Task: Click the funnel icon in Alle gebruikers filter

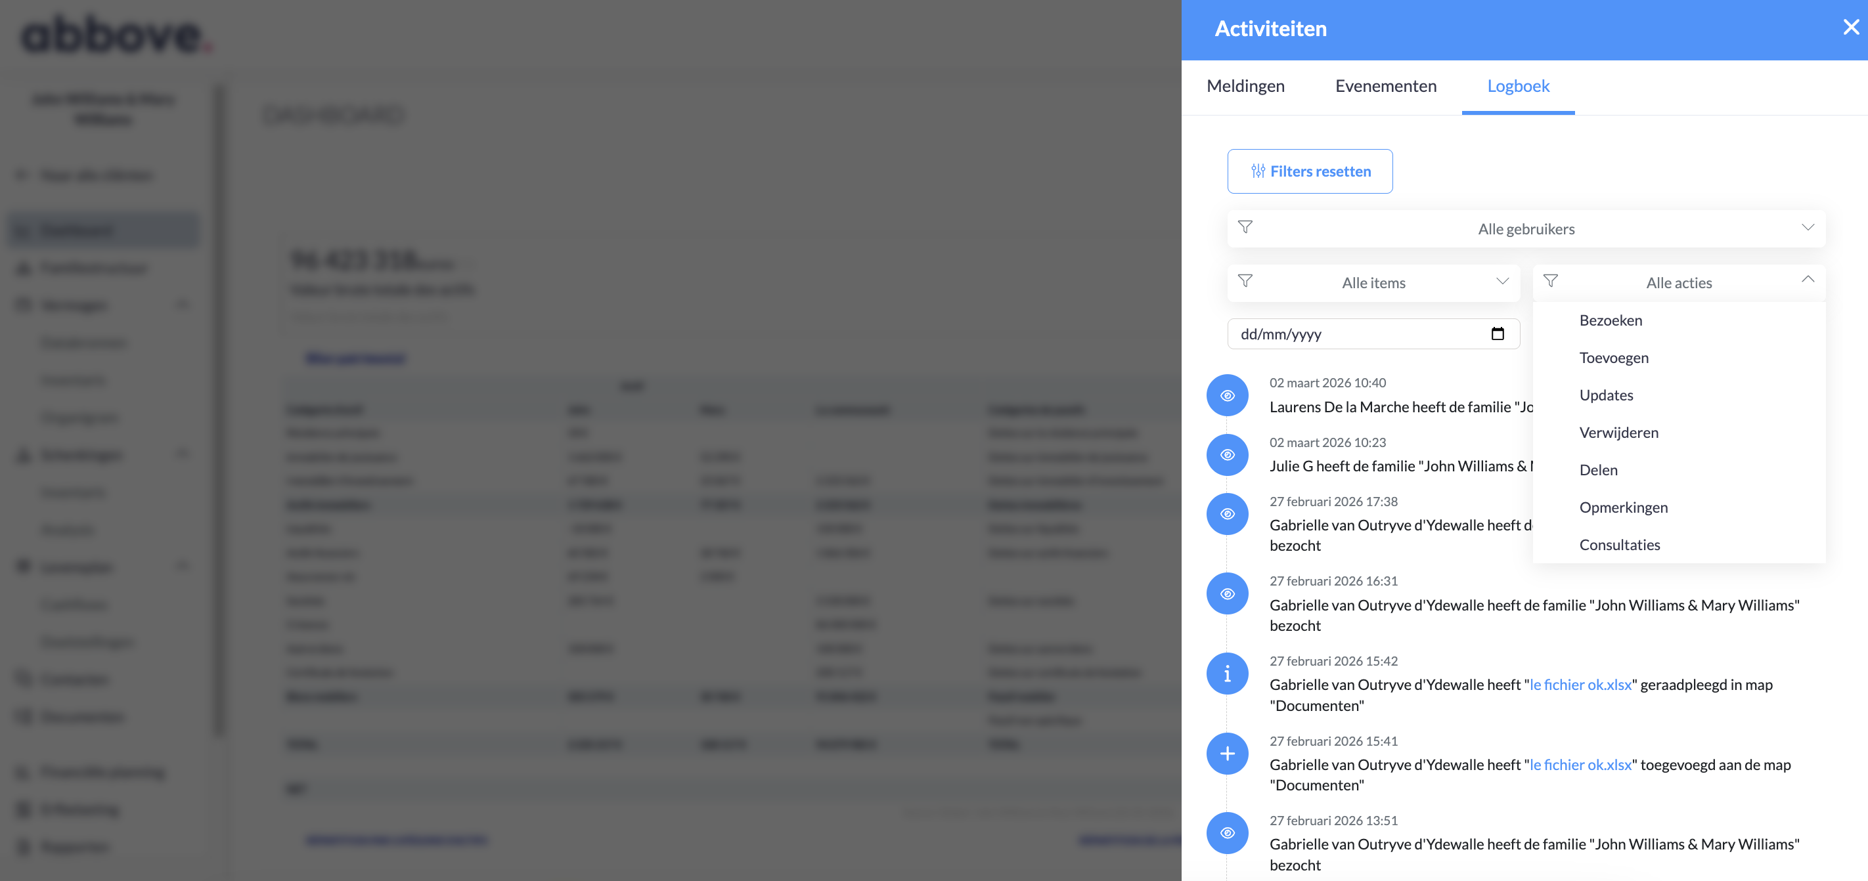Action: tap(1245, 228)
